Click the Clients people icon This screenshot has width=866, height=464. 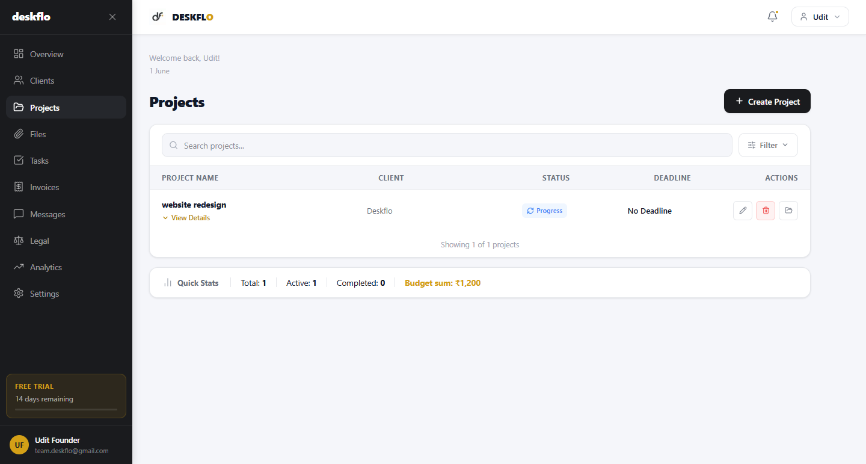(x=19, y=81)
